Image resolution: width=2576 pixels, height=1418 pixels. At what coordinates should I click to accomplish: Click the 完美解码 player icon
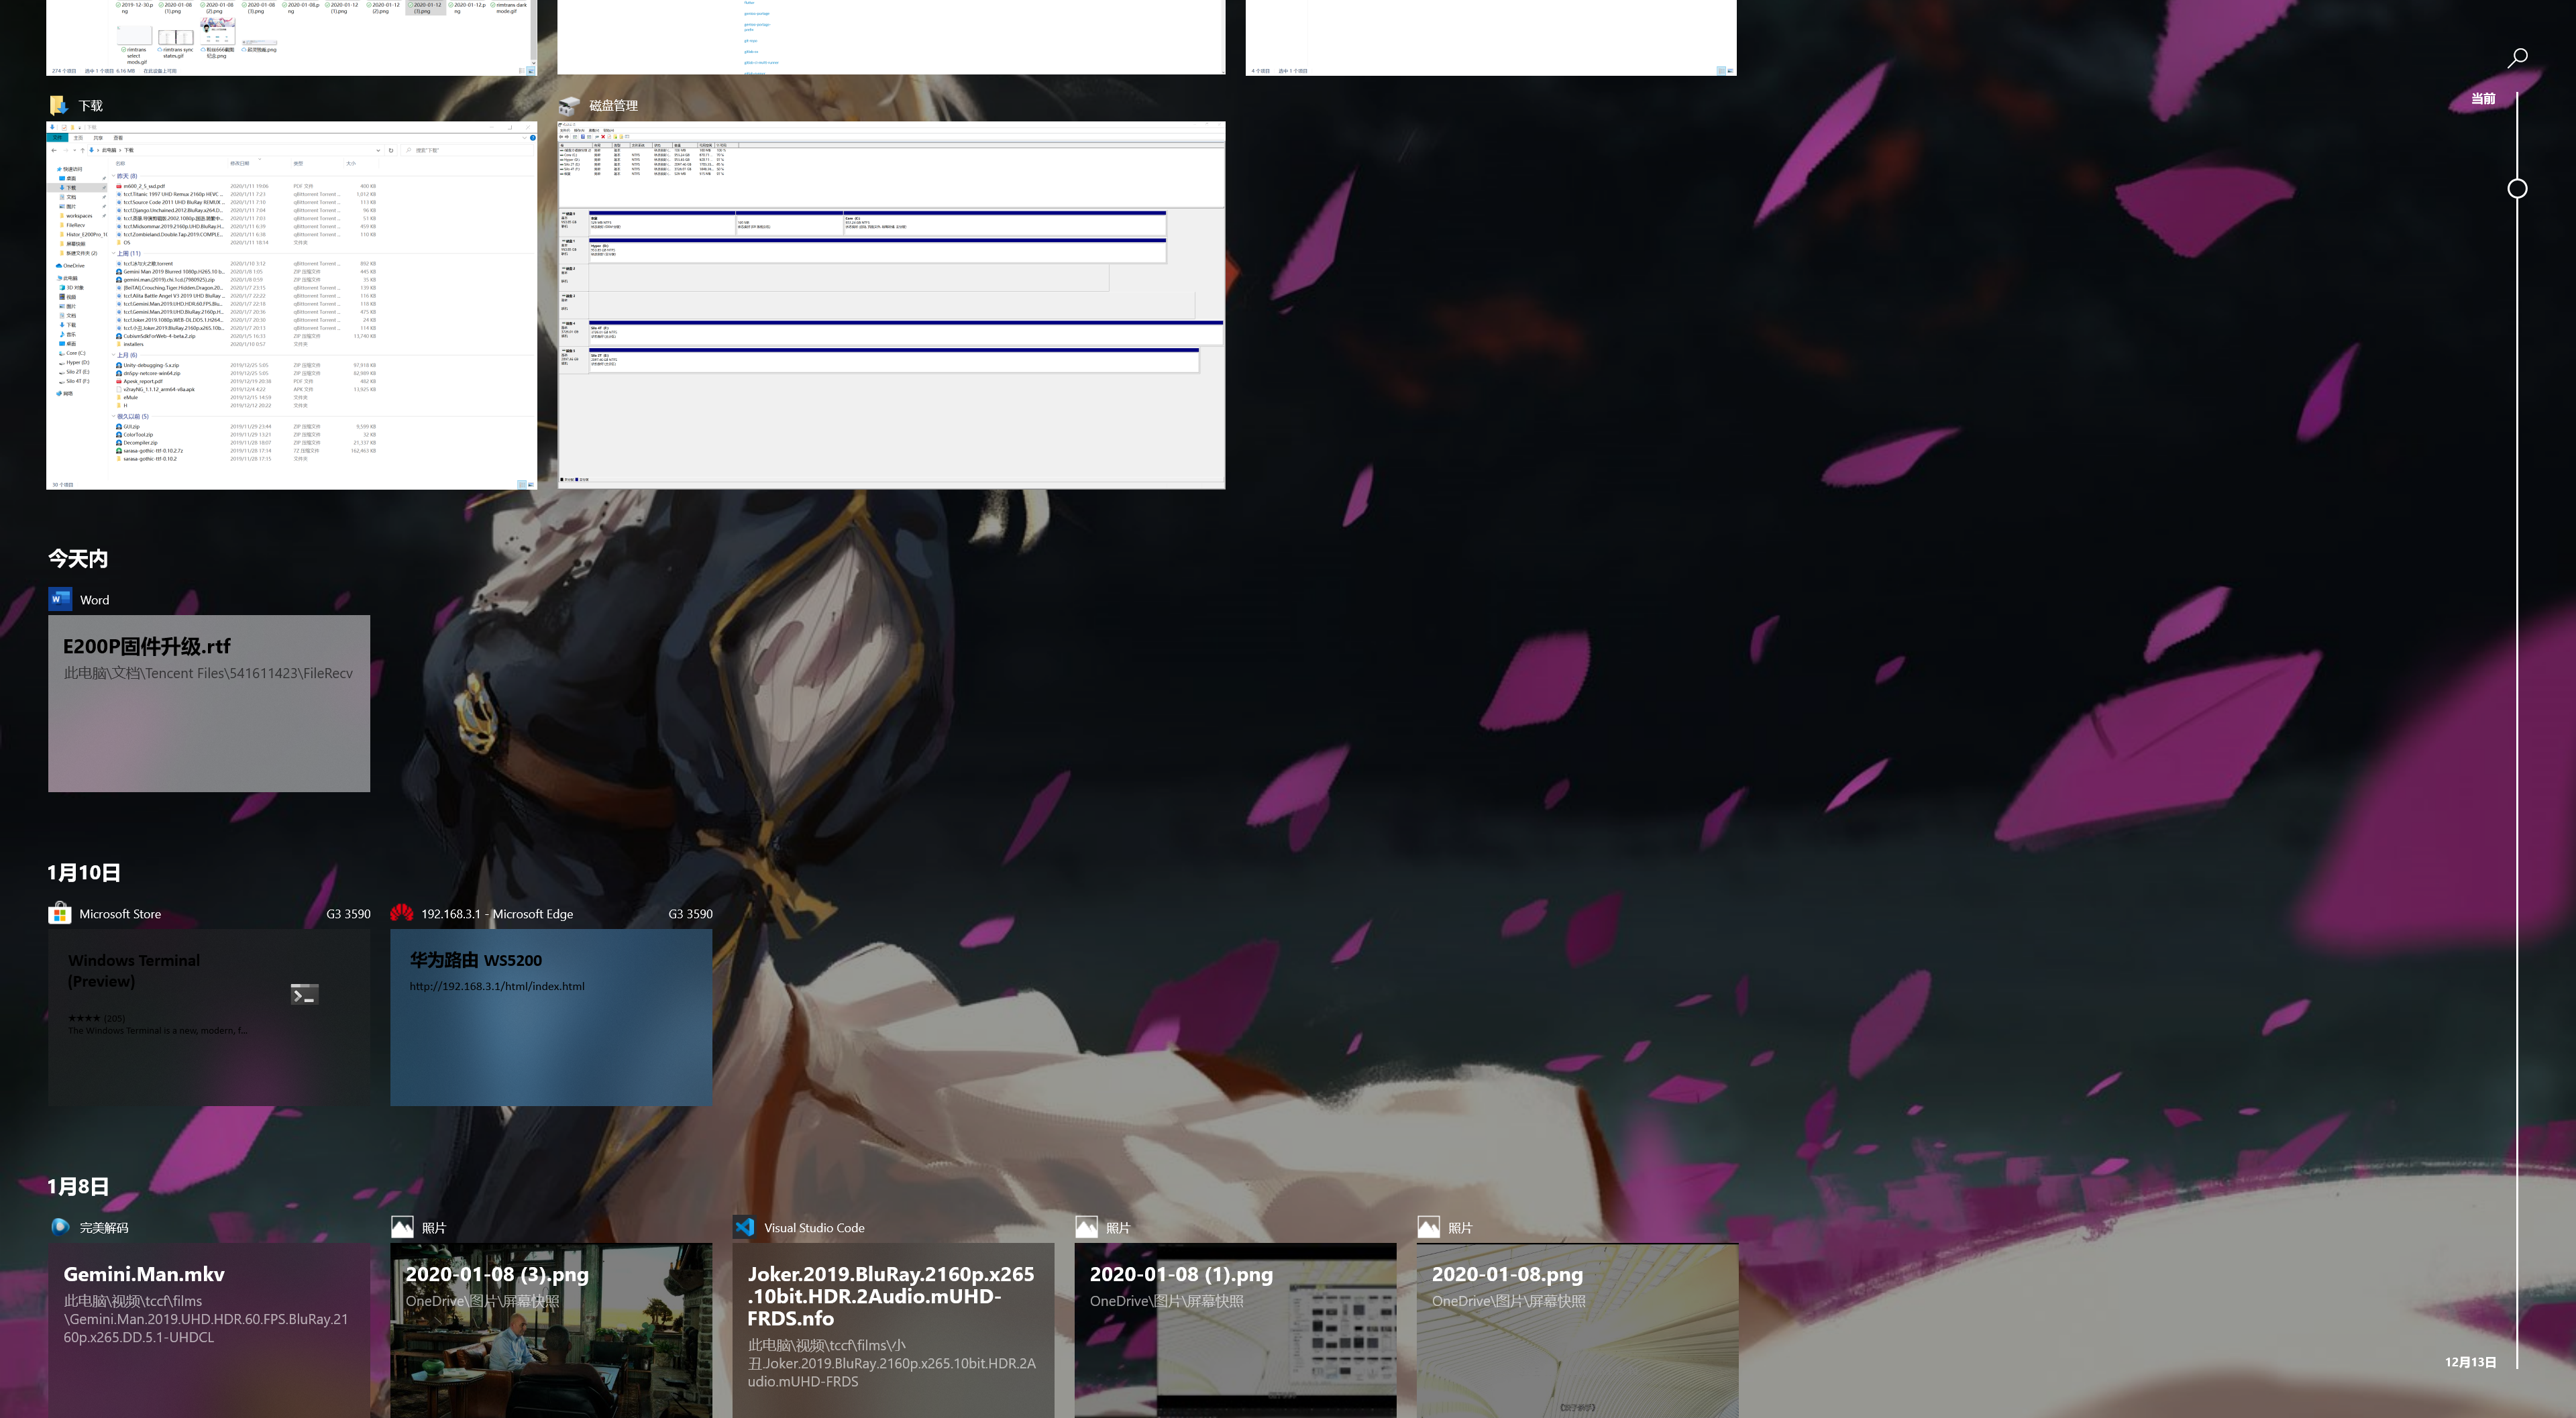pos(60,1227)
